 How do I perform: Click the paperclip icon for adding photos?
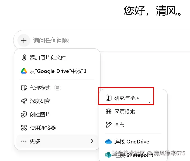point(24,58)
